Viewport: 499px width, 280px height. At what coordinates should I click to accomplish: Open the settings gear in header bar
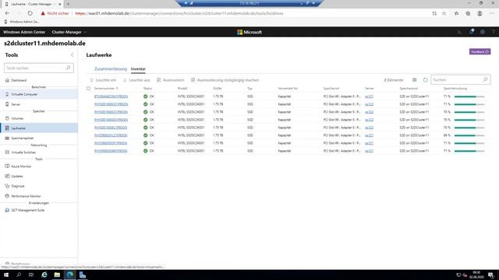[483, 32]
